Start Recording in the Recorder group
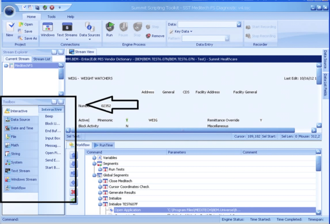 tap(261, 27)
